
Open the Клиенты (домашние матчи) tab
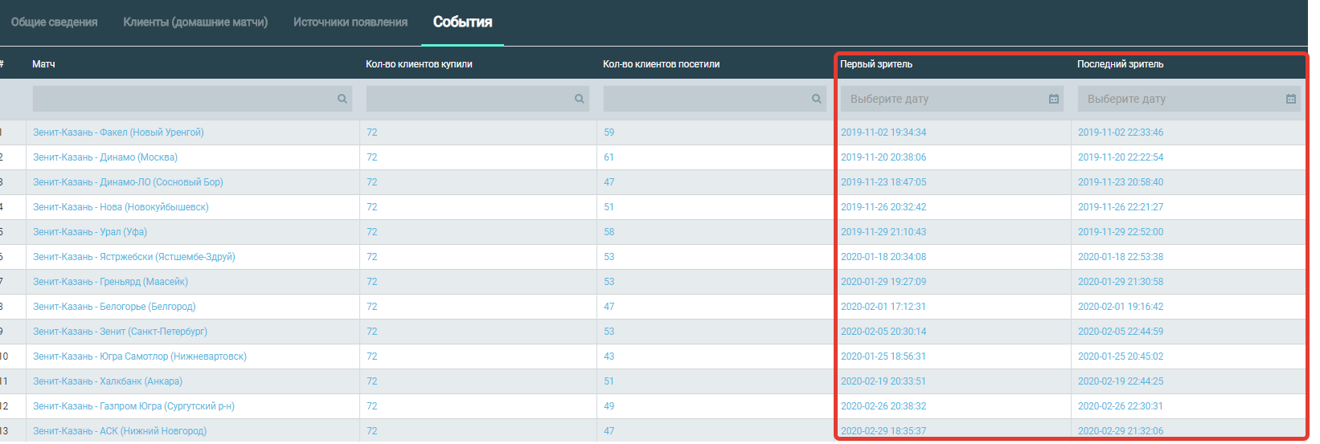click(195, 22)
